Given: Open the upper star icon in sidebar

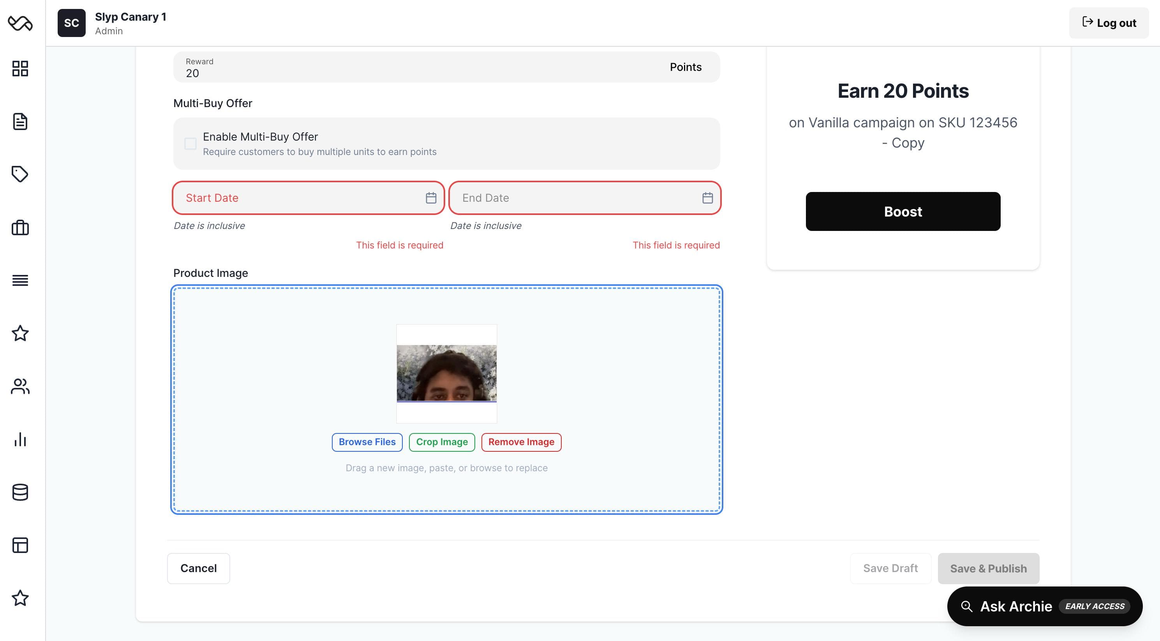Looking at the screenshot, I should coord(20,333).
